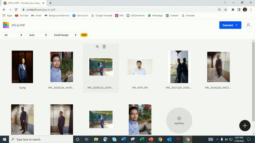Viewport: 255px width, 143px height.
Task: Open the Apps bookmark
Action: 8,15
